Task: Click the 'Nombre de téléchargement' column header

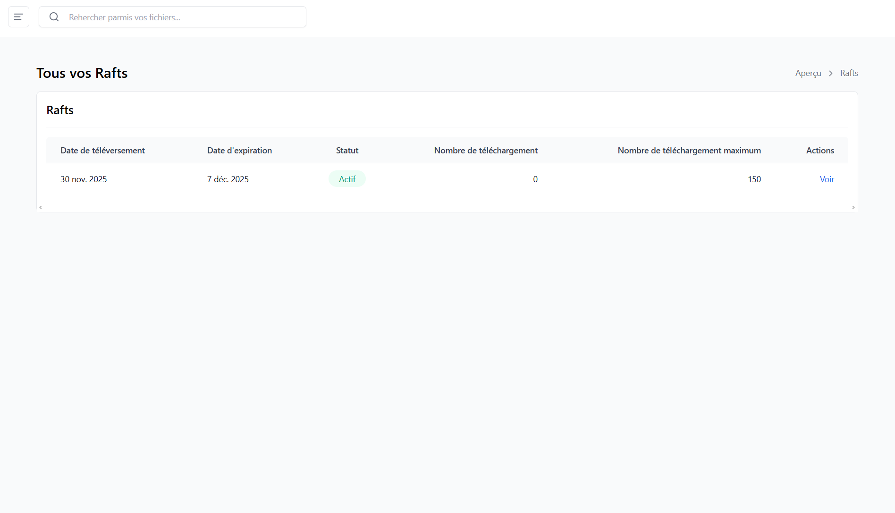Action: 485,151
